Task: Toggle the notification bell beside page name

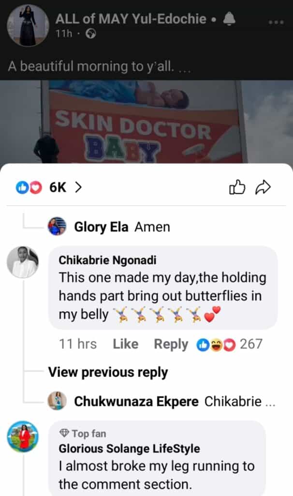Action: point(229,19)
